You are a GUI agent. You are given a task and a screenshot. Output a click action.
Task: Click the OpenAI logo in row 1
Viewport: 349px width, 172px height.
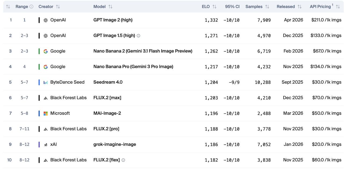pos(46,20)
